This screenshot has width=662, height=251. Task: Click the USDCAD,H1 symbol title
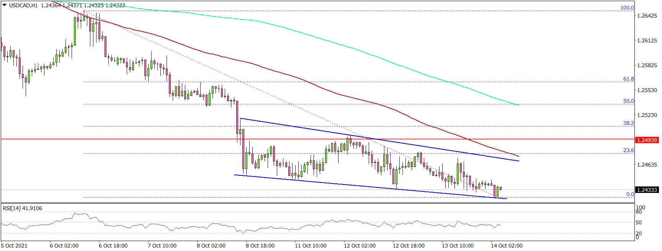click(x=23, y=6)
